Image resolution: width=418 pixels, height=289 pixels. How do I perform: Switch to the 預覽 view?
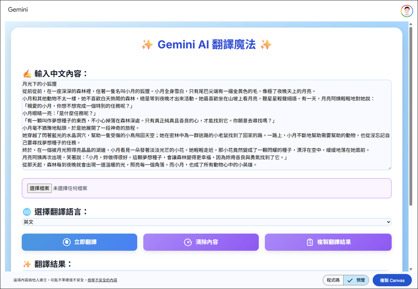pos(356,280)
